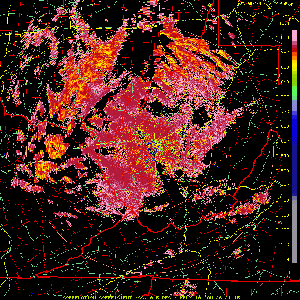Image resolution: width=300 pixels, height=300 pixels.
Task: Click the 1.000 legend value
Action: tap(282, 37)
